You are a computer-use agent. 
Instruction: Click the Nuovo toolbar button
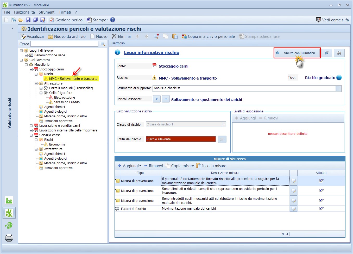pyautogui.click(x=99, y=37)
